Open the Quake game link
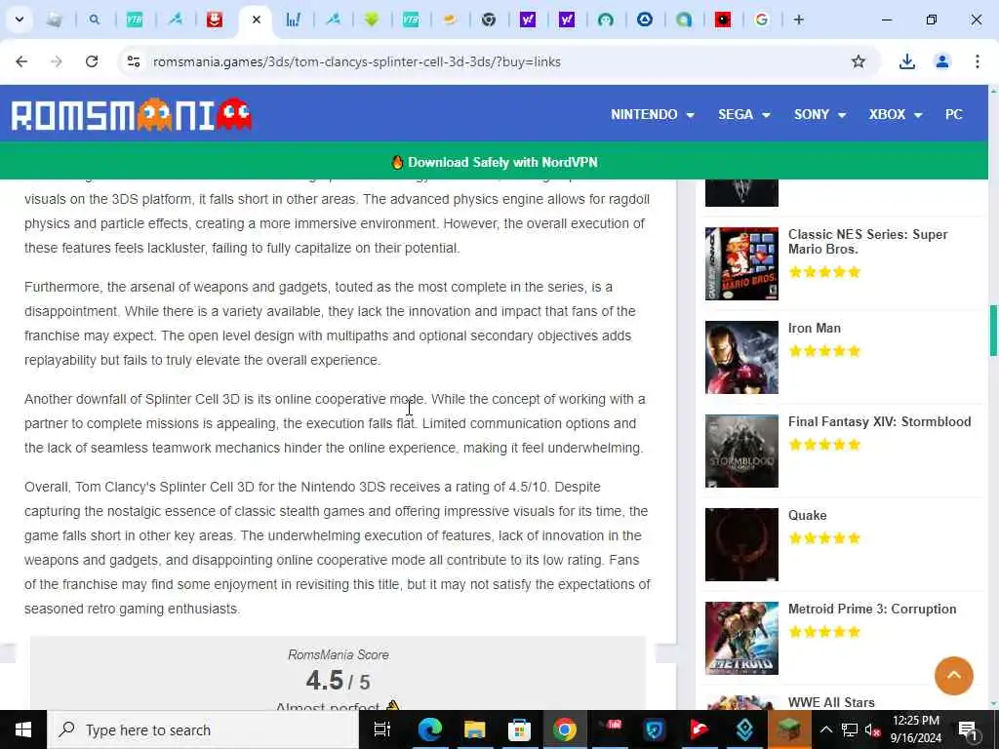Viewport: 999px width, 749px height. tap(807, 515)
